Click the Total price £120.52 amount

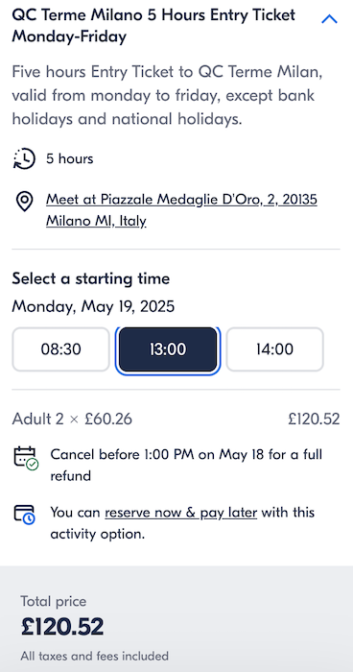pos(62,627)
